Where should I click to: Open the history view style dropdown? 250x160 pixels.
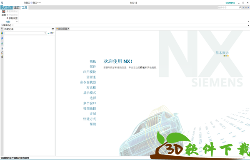pos(52,33)
